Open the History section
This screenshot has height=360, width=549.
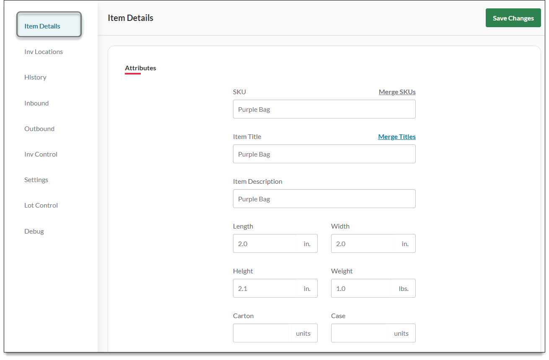[35, 77]
